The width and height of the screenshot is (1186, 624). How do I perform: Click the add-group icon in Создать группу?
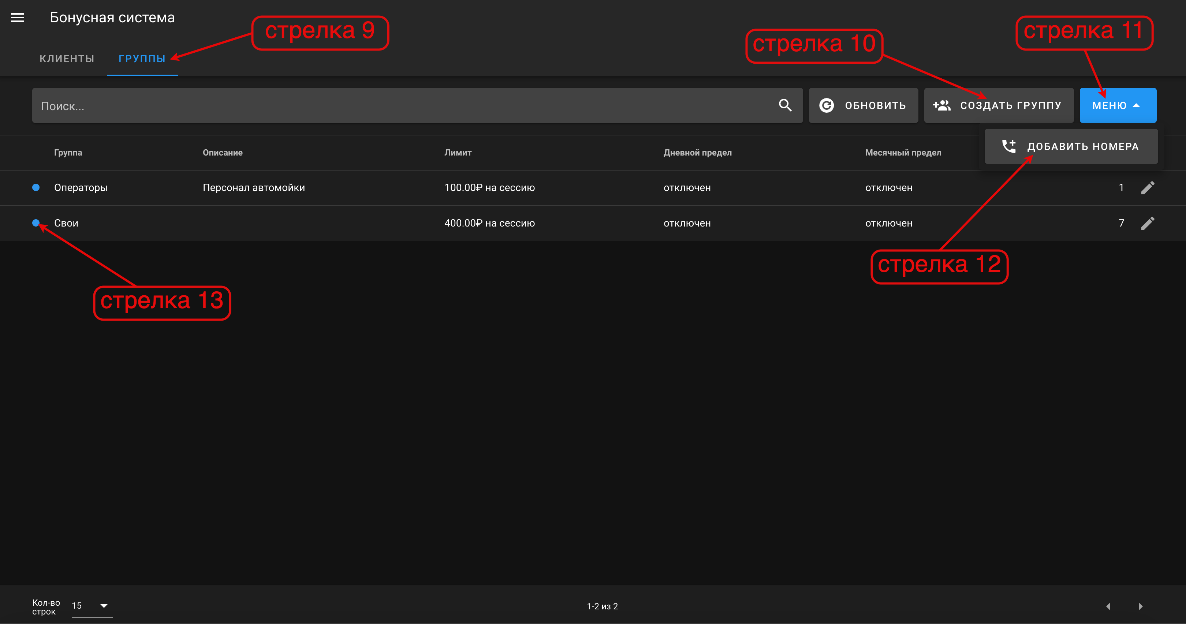pyautogui.click(x=941, y=105)
